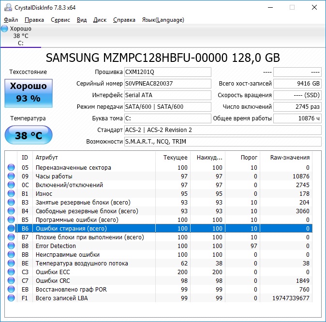This screenshot has width=326, height=322.
Task: Open the Язык(Language) menu
Action: point(163,20)
